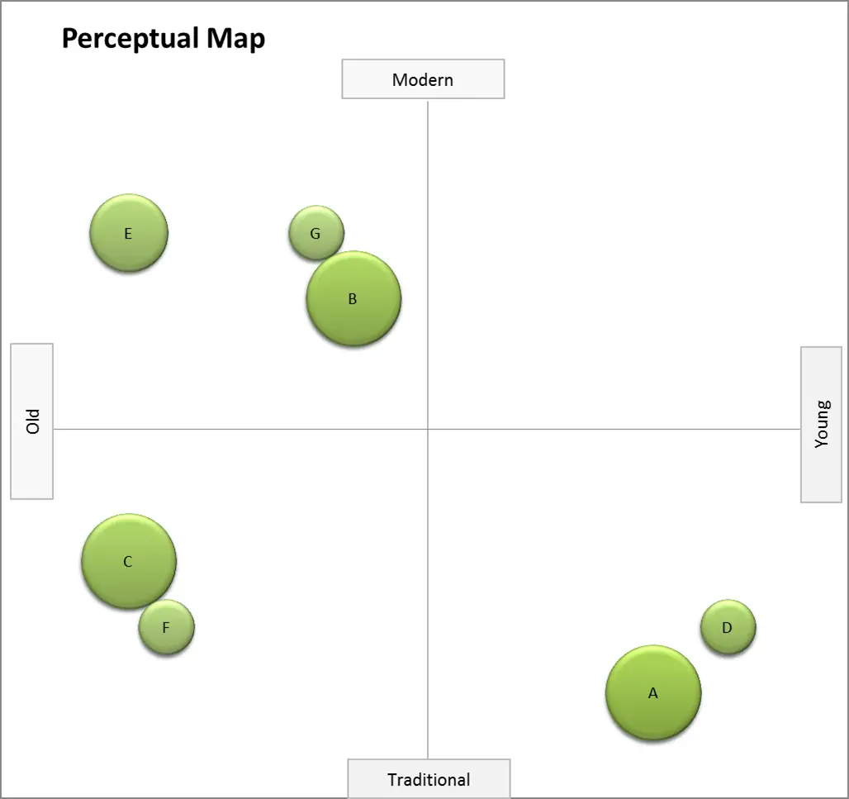This screenshot has width=849, height=799.
Task: Click the axes intersection at the chart center
Action: [x=428, y=429]
